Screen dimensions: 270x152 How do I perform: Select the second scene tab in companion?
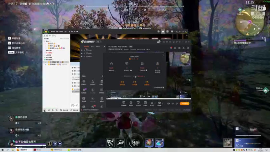coord(92,47)
